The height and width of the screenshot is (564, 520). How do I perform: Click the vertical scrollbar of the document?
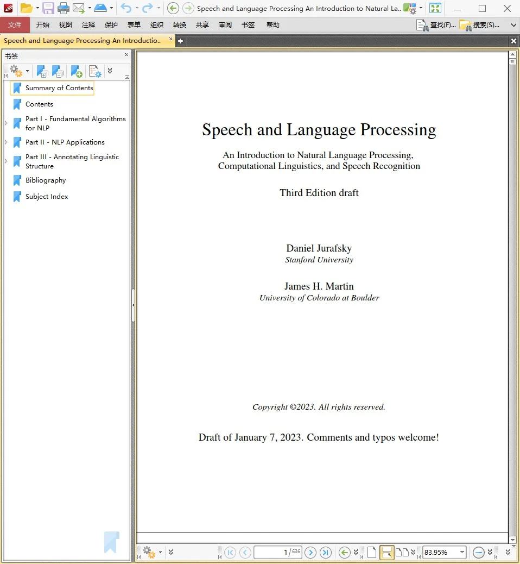[x=512, y=272]
